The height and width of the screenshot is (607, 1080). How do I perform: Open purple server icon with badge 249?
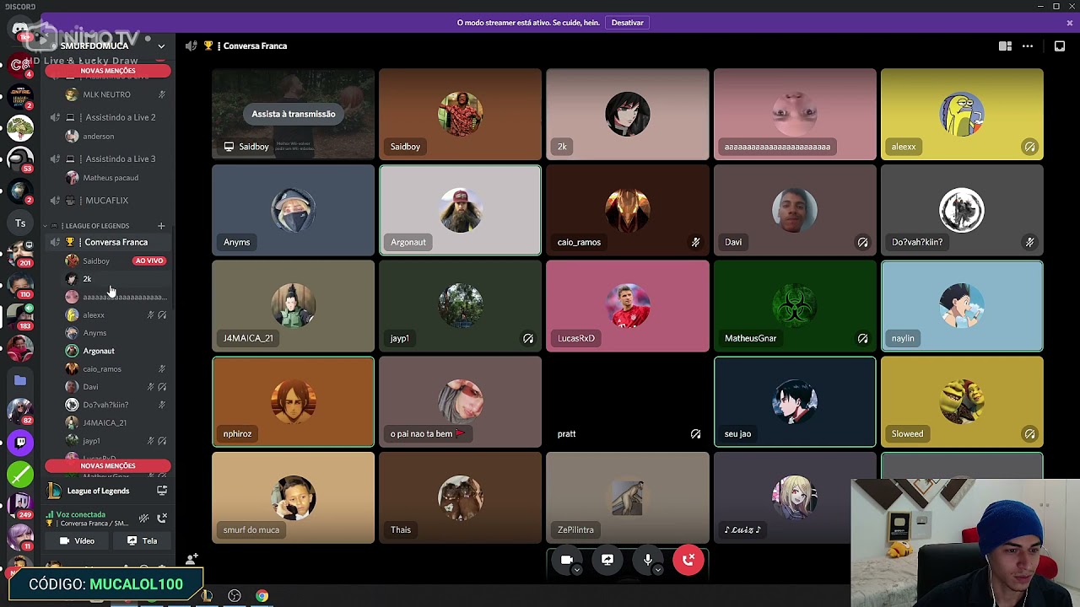[x=20, y=506]
